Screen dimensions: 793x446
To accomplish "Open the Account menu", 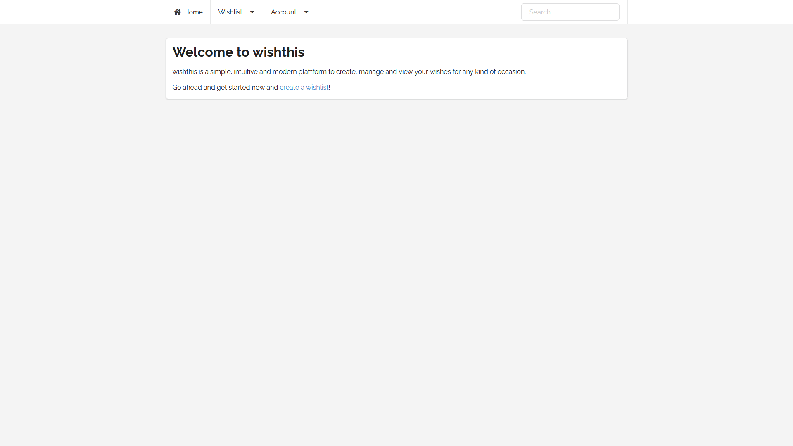I will 290,12.
